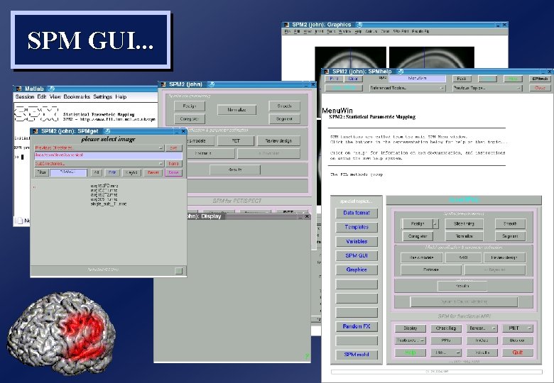This screenshot has width=554, height=383.
Task: Select file single_subj_T1.mnc in SPMget list
Action: 109,204
